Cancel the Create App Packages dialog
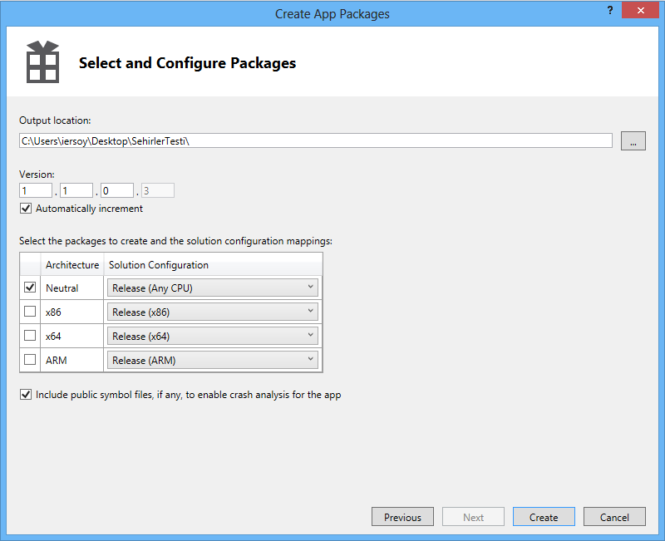Viewport: 665px width, 541px height. pos(614,517)
